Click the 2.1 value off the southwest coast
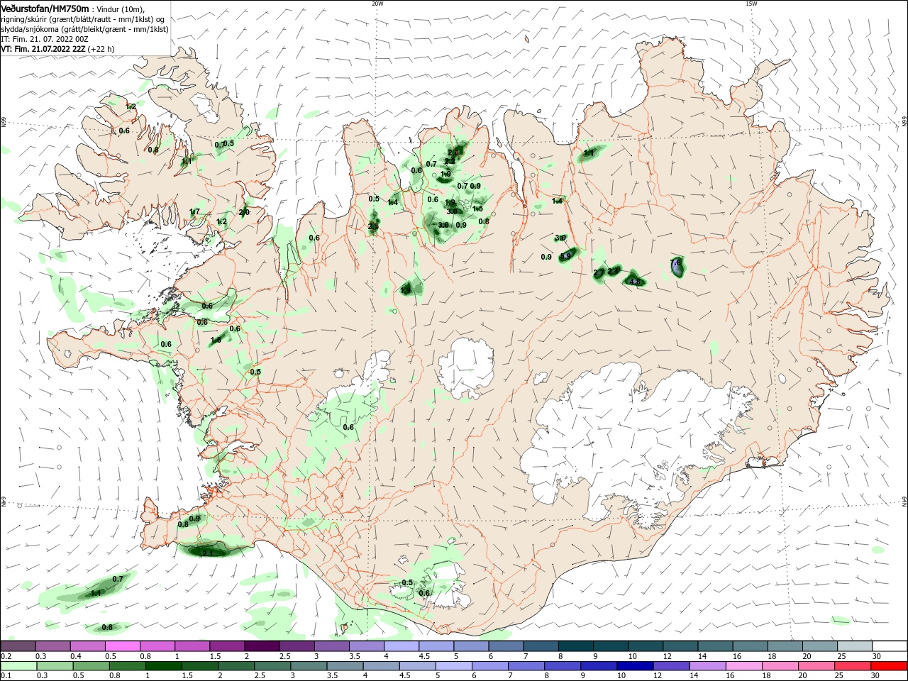908x681 pixels. [208, 553]
